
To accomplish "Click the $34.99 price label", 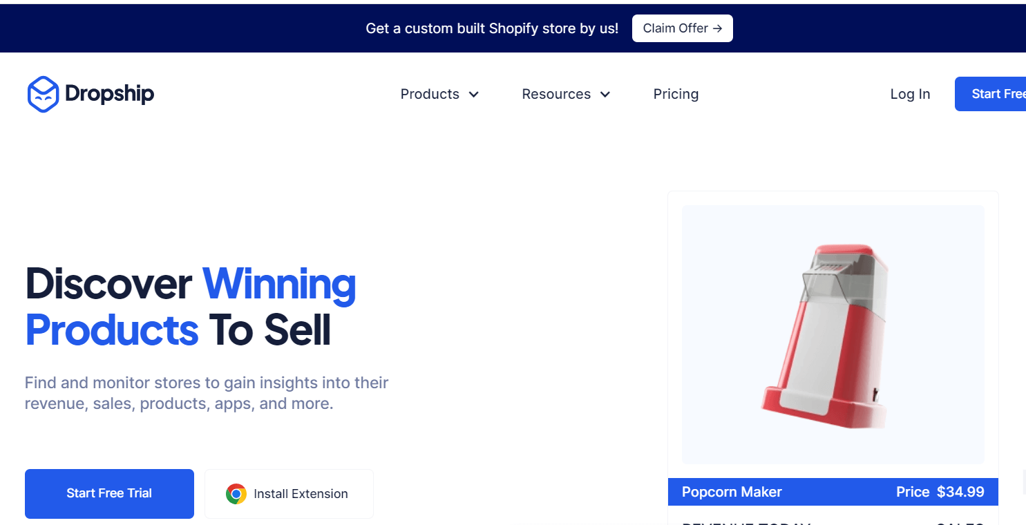I will 960,492.
